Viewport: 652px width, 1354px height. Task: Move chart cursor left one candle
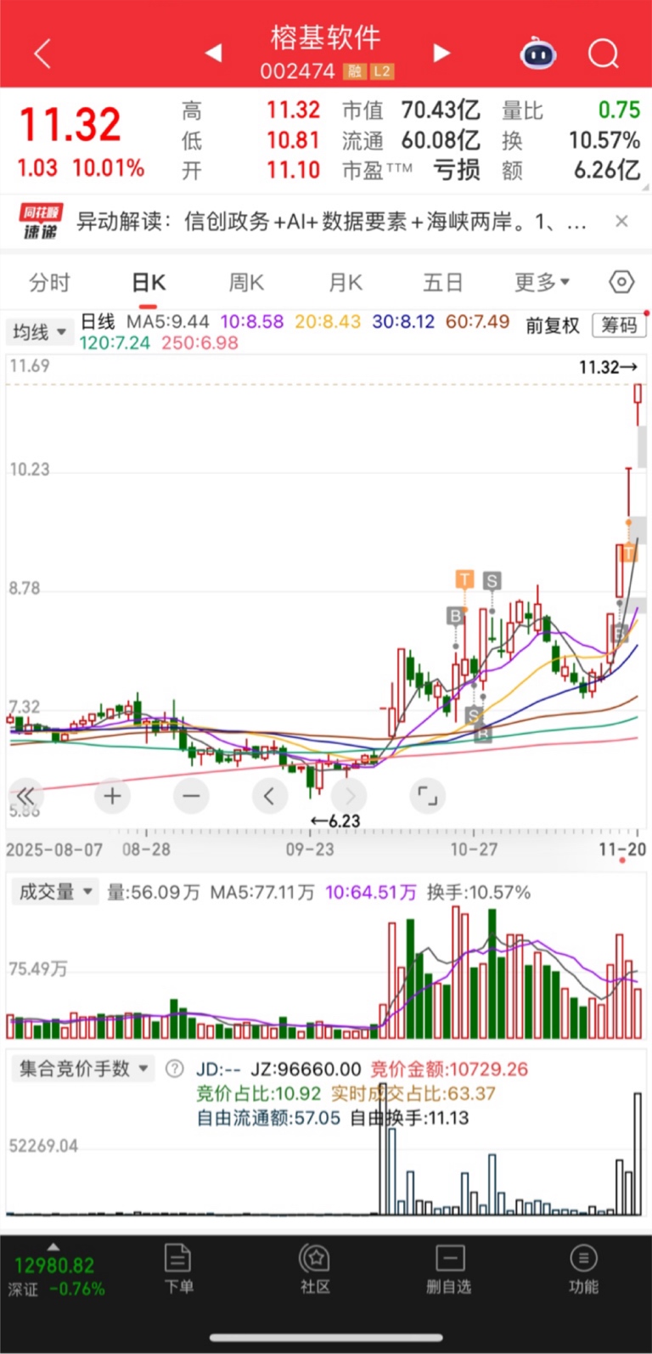click(269, 796)
